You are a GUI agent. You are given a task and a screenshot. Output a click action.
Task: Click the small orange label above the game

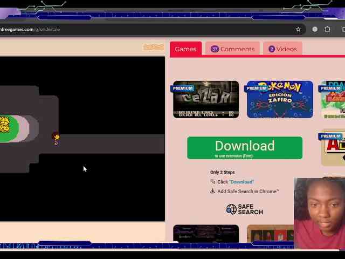pos(154,47)
